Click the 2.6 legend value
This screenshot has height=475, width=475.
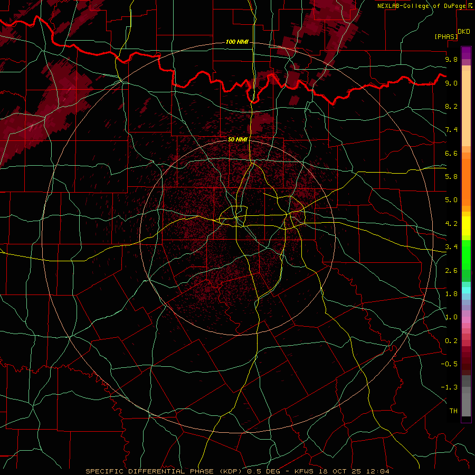451,271
